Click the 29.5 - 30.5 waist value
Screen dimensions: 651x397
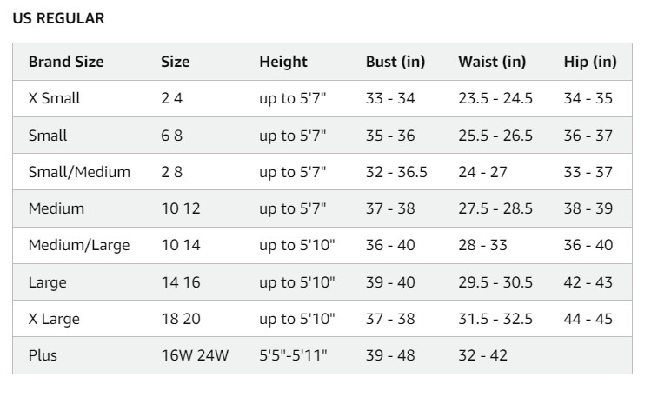(x=495, y=282)
